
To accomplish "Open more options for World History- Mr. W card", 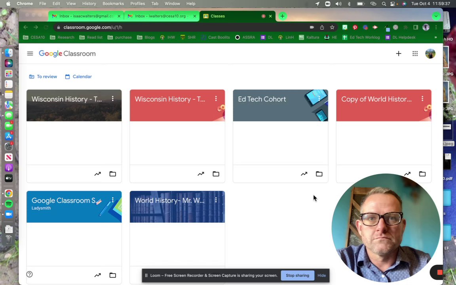I will point(216,200).
